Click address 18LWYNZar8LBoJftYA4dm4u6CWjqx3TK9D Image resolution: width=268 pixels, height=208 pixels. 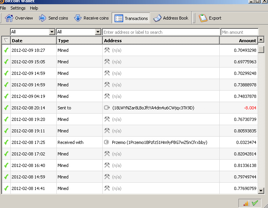click(x=153, y=108)
